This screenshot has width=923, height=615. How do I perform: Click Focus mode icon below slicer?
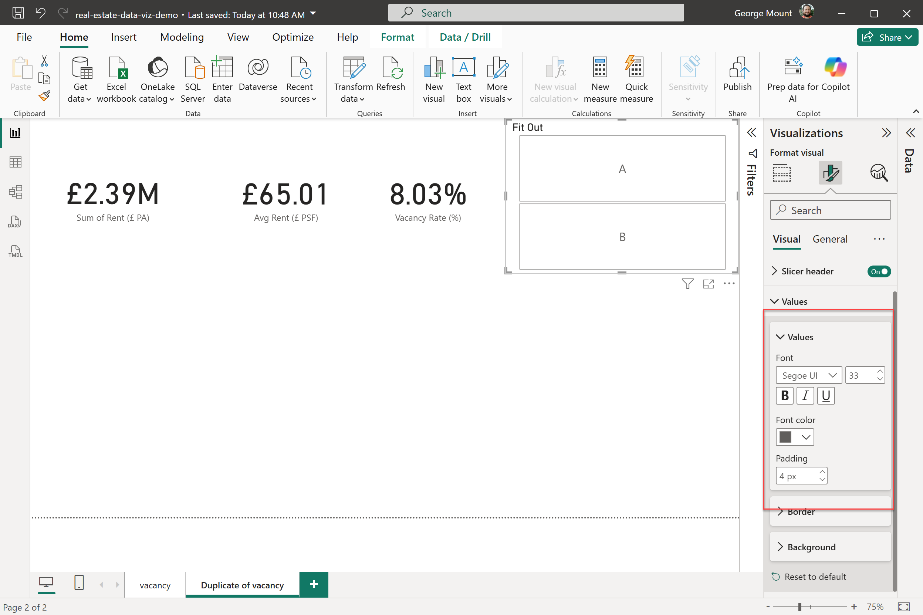point(708,284)
